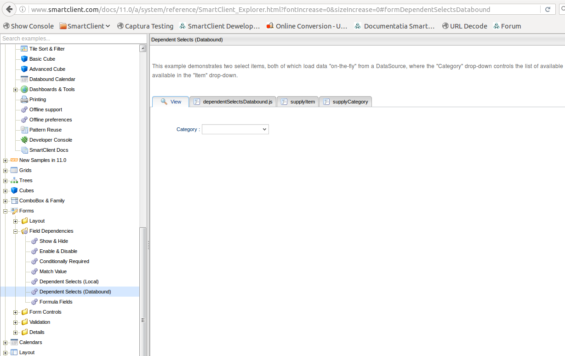This screenshot has height=356, width=565.
Task: Open the URL Decode bookmark
Action: tap(464, 26)
